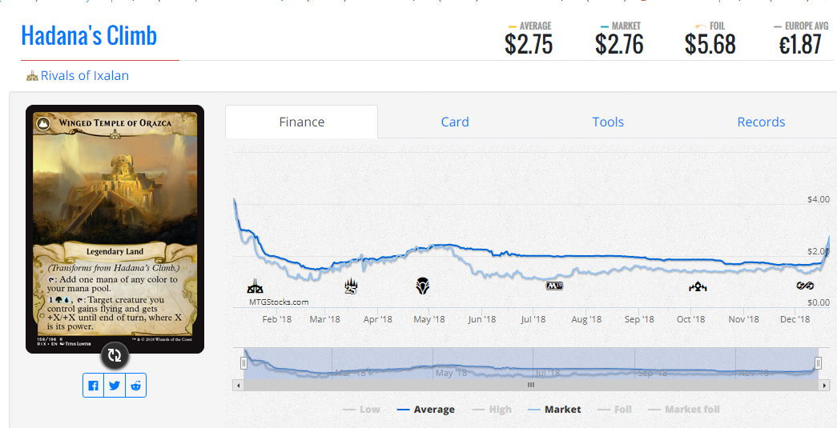
Task: Click the Rivals of Ixalan release marker on chart
Action: click(255, 286)
